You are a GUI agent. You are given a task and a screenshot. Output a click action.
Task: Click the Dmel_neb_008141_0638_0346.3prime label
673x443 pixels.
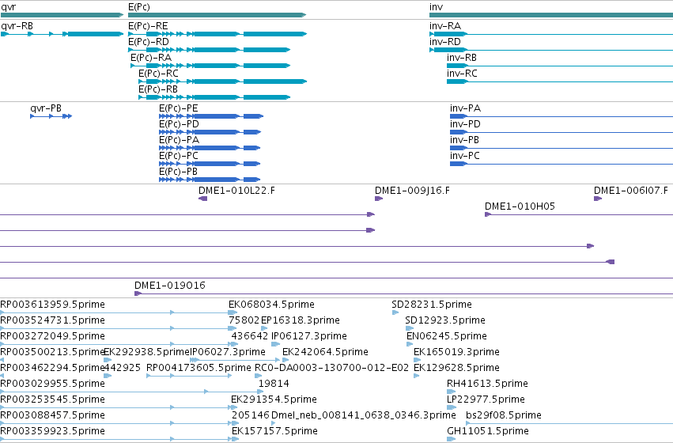coord(364,415)
